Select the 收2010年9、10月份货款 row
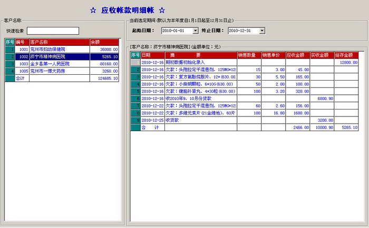Screen dimensions: 369x228 coord(245,98)
